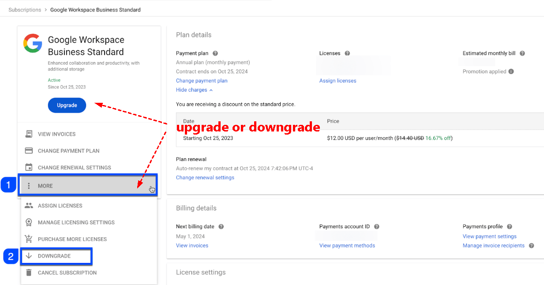Click View invoices link under billing date
Screen dimensions: 544x285
[192, 246]
